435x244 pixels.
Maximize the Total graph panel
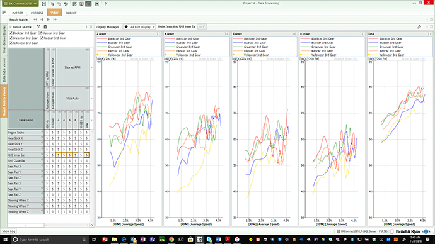click(x=430, y=34)
